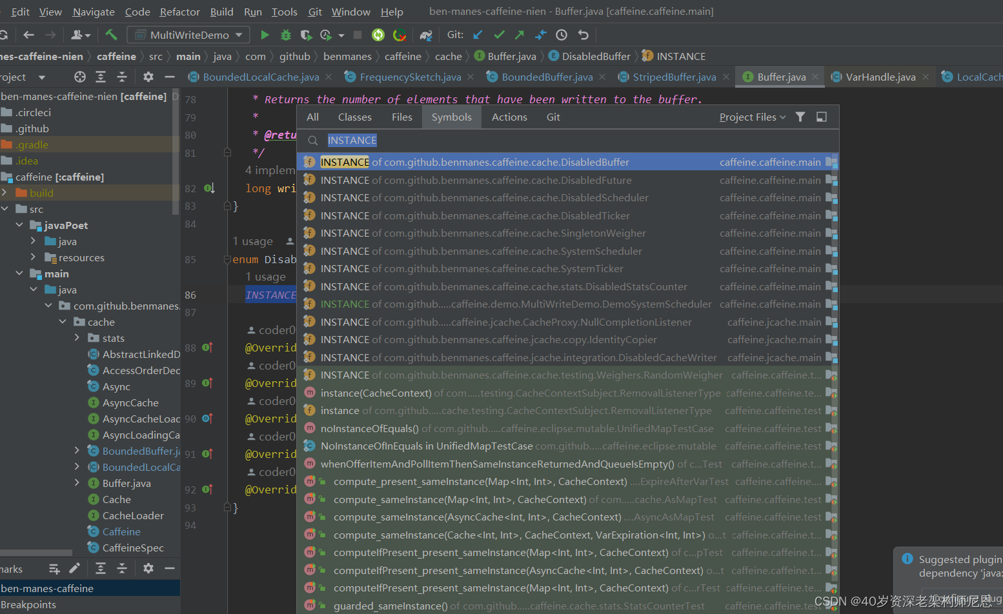Expand the stats package
Image resolution: width=1003 pixels, height=614 pixels.
tap(77, 337)
